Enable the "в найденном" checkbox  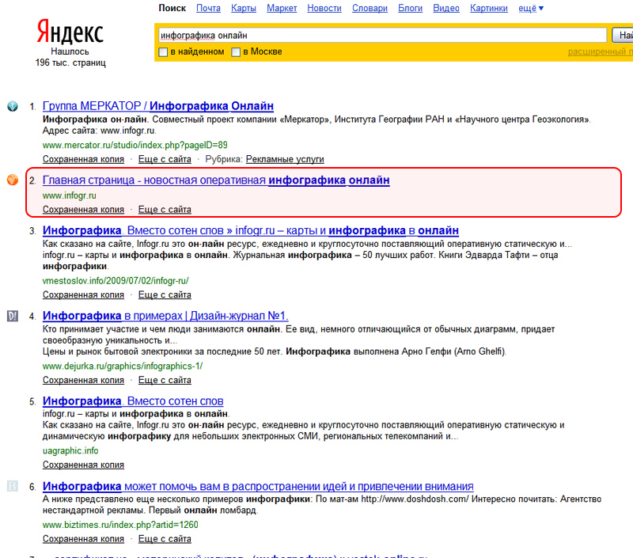pyautogui.click(x=163, y=52)
